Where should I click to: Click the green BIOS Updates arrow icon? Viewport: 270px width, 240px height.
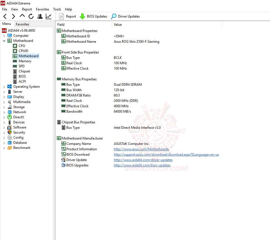pos(82,16)
